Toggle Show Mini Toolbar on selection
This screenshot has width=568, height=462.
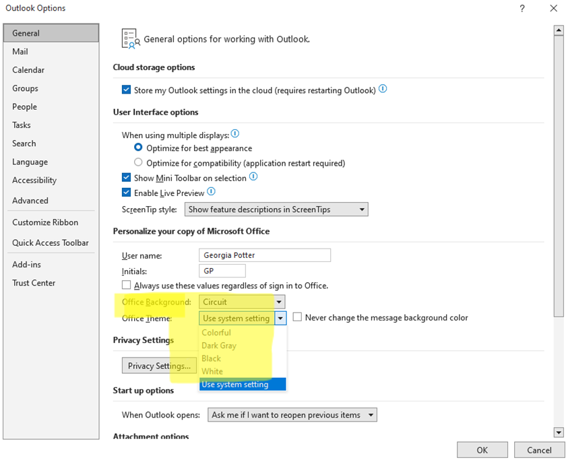(126, 177)
